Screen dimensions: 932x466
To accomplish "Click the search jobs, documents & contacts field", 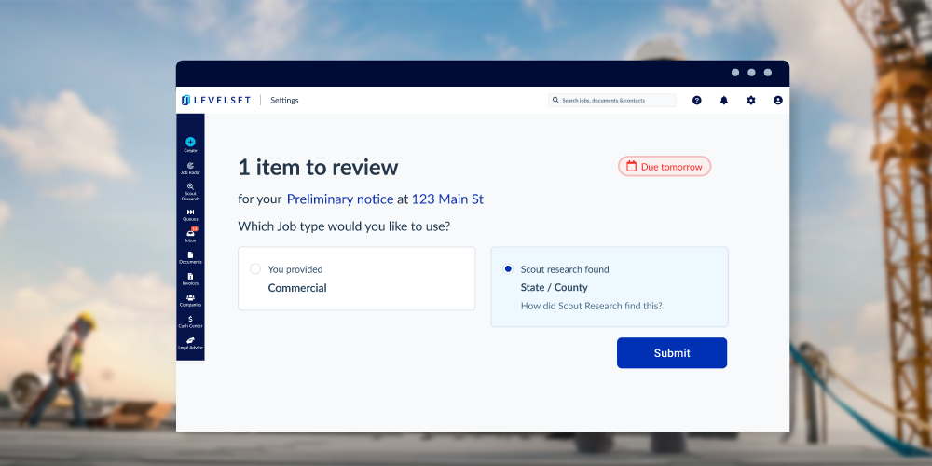I will 612,100.
